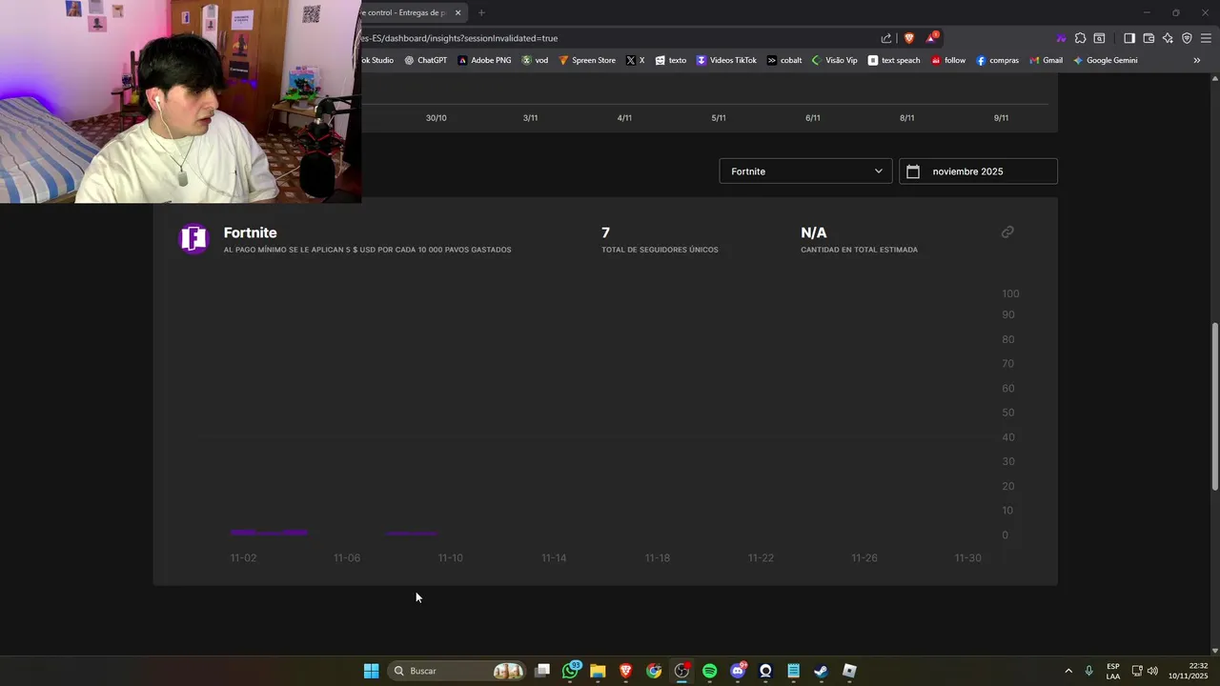
Task: Close the 'control - Entregas' browser tab
Action: click(457, 12)
